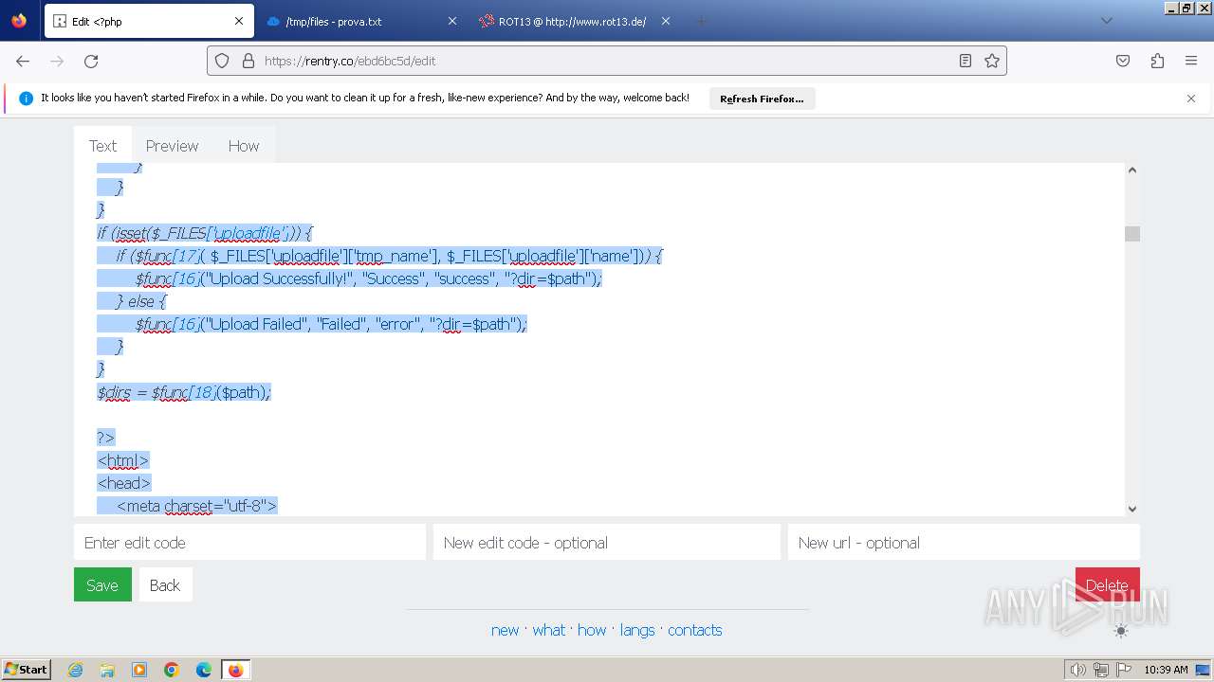Launch Internet Explorer from the taskbar

(76, 670)
